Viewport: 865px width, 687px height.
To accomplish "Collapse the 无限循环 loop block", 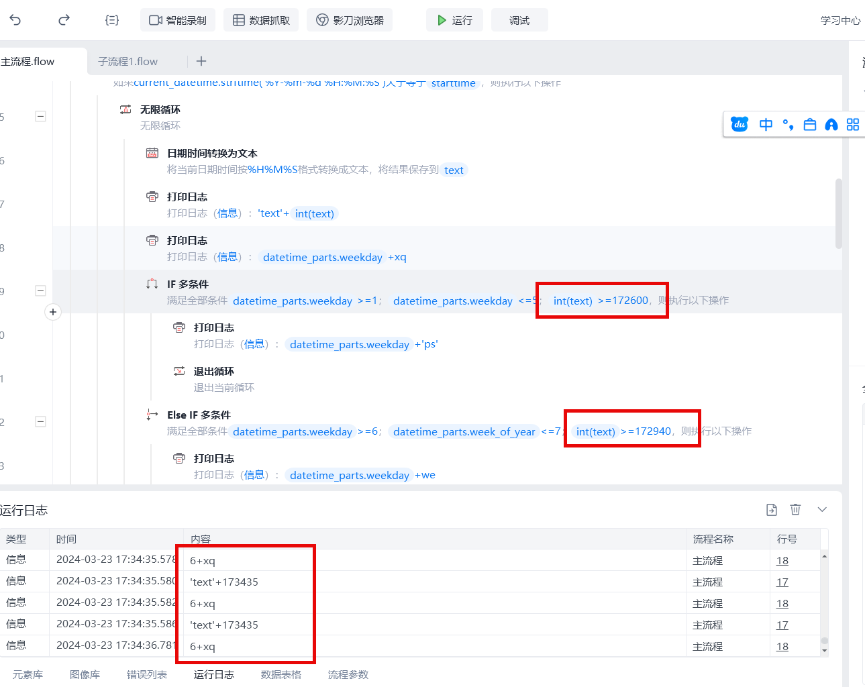I will (40, 116).
